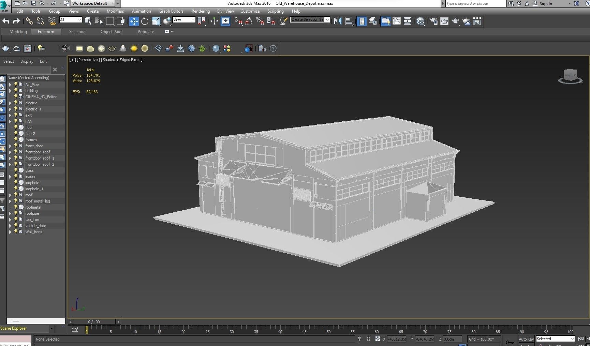Open the Schematic View
The image size is (590, 346).
tap(407, 21)
